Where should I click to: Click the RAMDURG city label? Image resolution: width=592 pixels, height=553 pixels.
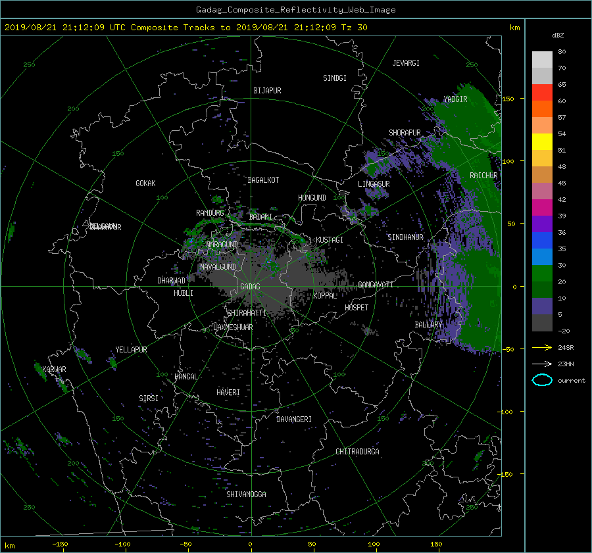(x=210, y=213)
